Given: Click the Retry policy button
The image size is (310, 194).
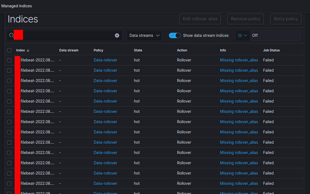Looking at the screenshot, I should 286,19.
